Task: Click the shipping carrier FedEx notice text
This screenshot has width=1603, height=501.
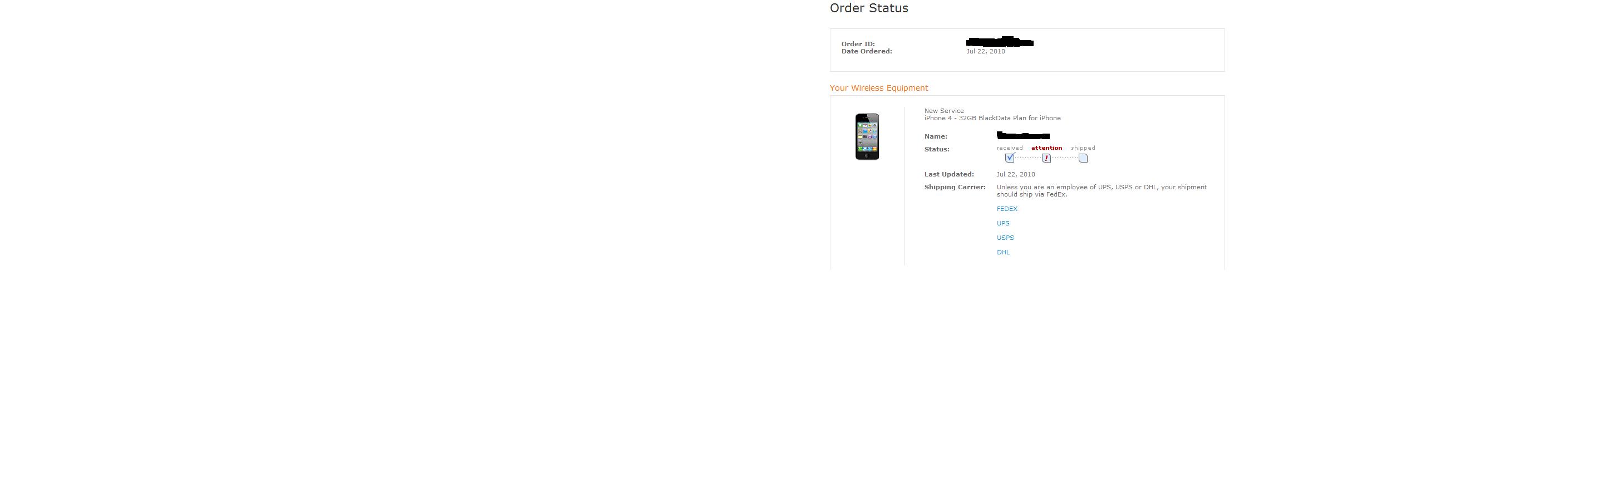Action: click(1102, 190)
